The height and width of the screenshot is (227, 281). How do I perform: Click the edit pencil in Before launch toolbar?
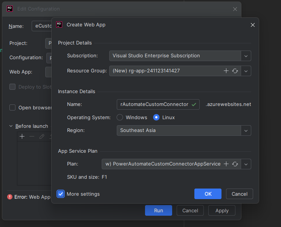click(x=42, y=137)
